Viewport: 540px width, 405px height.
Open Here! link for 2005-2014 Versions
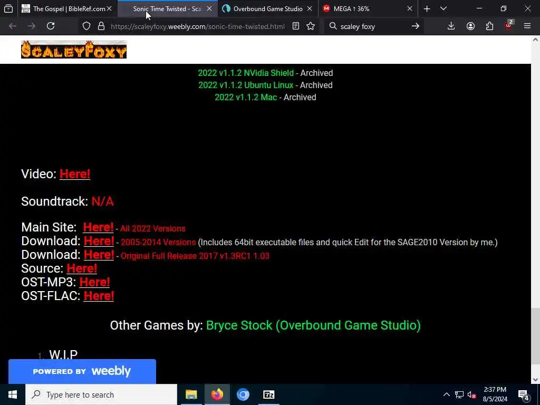[99, 241]
